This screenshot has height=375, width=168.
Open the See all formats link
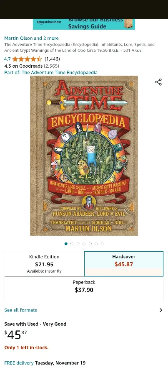[x=20, y=310]
